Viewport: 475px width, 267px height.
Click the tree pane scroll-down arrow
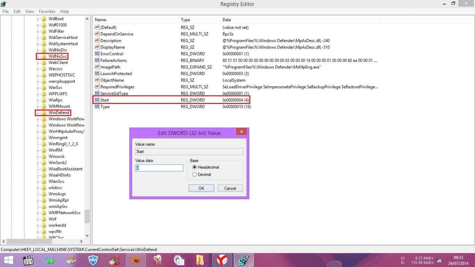click(87, 236)
